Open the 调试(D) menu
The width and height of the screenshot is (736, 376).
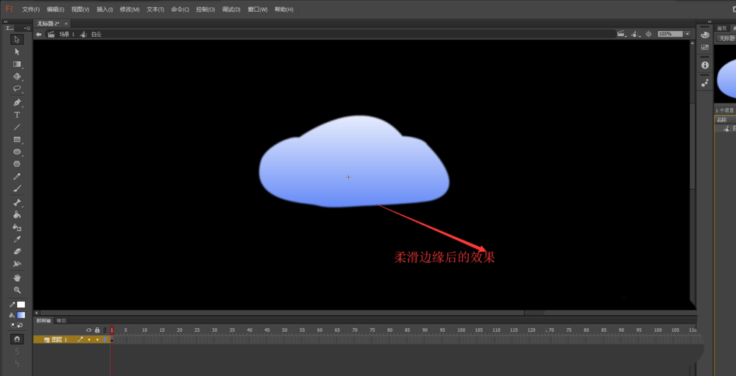[x=231, y=10]
